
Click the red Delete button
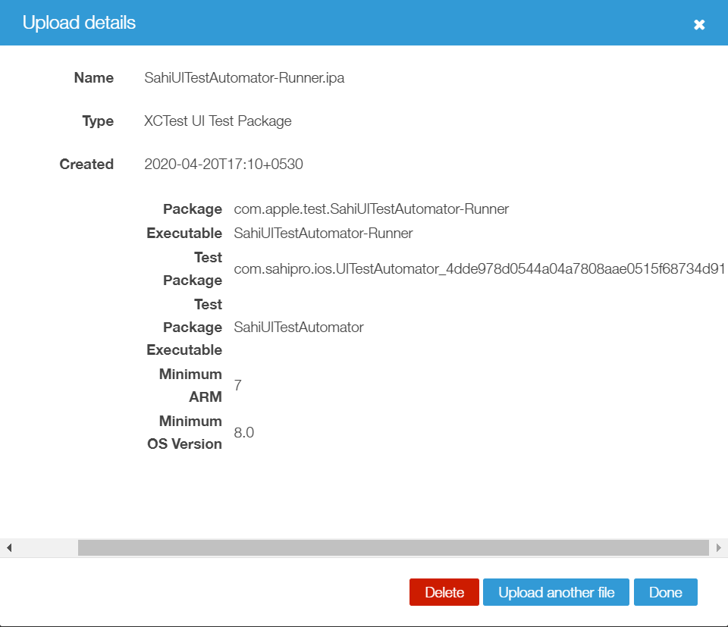point(444,592)
